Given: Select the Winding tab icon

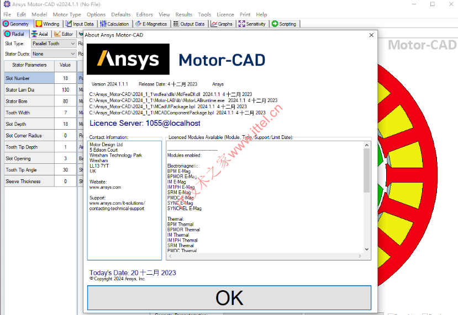Looking at the screenshot, I should (39, 24).
